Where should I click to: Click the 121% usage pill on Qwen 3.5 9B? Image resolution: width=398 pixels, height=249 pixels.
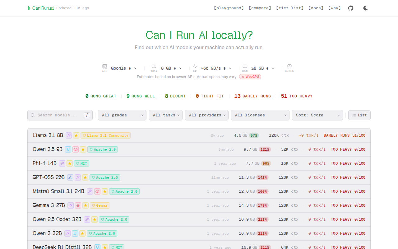(x=265, y=149)
